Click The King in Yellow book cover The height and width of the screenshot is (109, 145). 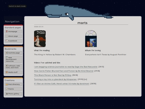40,39
